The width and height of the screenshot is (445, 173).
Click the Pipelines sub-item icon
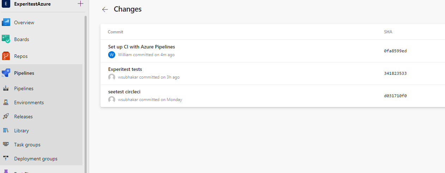click(6, 88)
